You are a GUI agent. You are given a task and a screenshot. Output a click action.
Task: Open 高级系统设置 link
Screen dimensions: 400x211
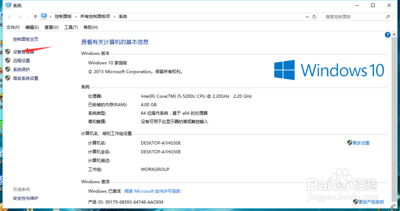26,78
